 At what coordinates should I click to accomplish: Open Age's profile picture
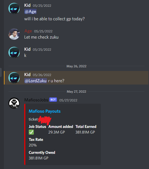[x=14, y=34]
